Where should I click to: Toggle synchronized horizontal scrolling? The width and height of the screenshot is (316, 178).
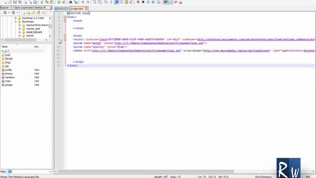[99, 2]
